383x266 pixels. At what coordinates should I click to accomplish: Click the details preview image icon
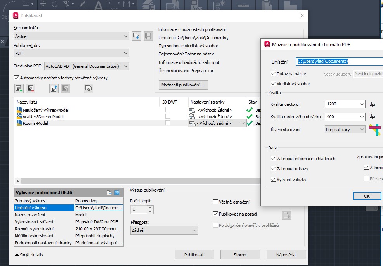117,193
